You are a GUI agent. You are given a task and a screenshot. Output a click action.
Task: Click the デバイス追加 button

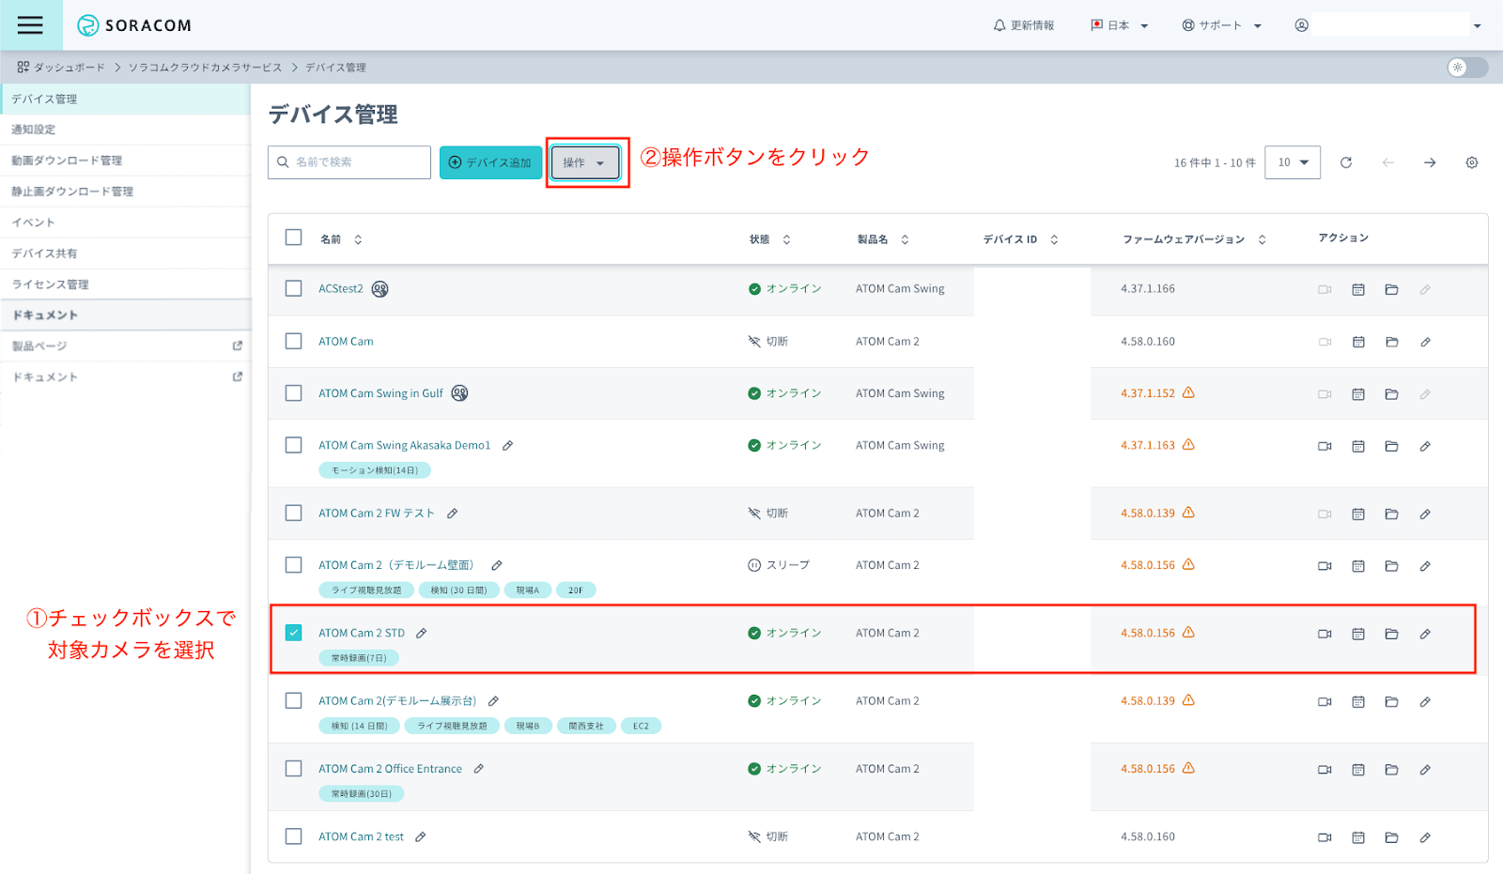click(490, 162)
